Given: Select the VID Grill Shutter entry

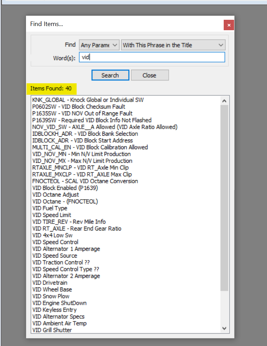Looking at the screenshot, I should [x=52, y=330].
